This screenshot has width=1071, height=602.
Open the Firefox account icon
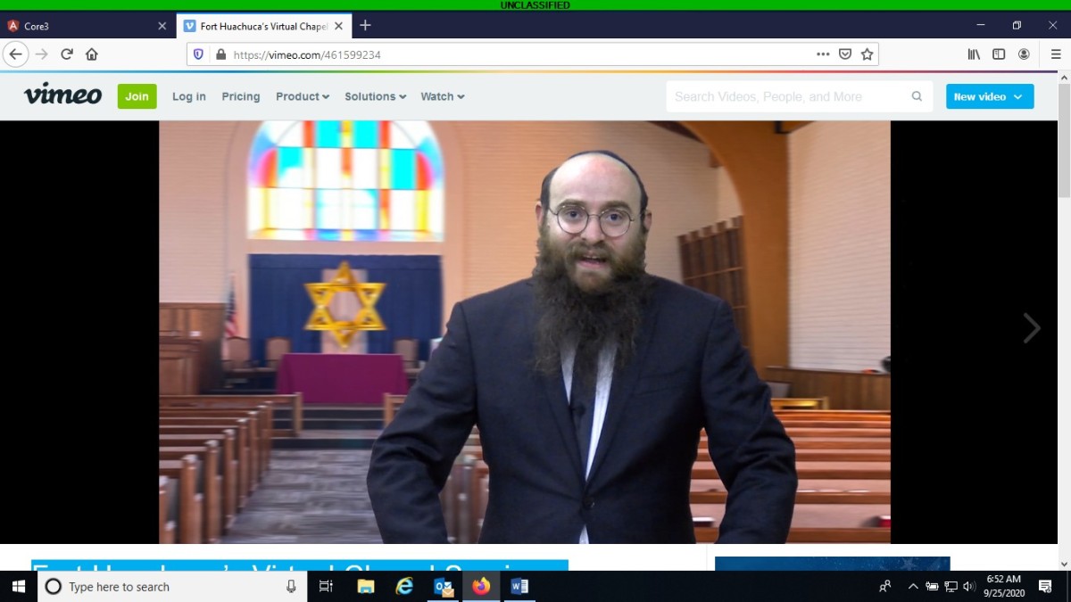coord(1025,54)
